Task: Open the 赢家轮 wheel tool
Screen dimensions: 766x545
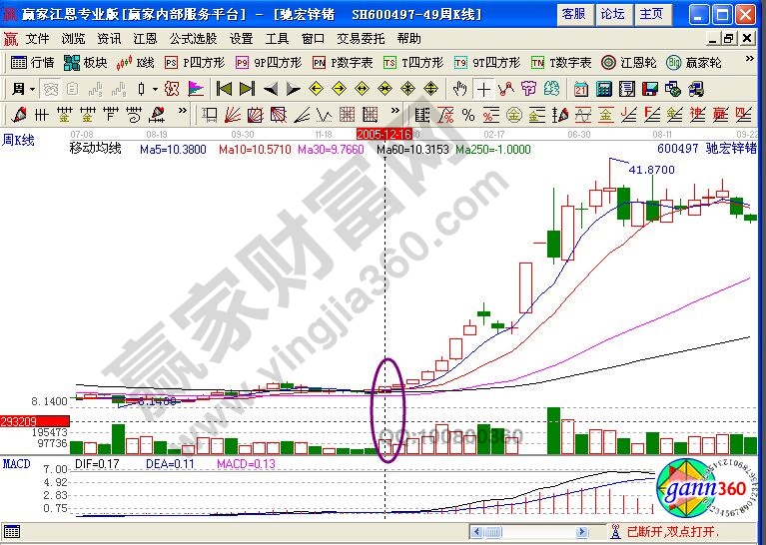Action: (x=694, y=63)
